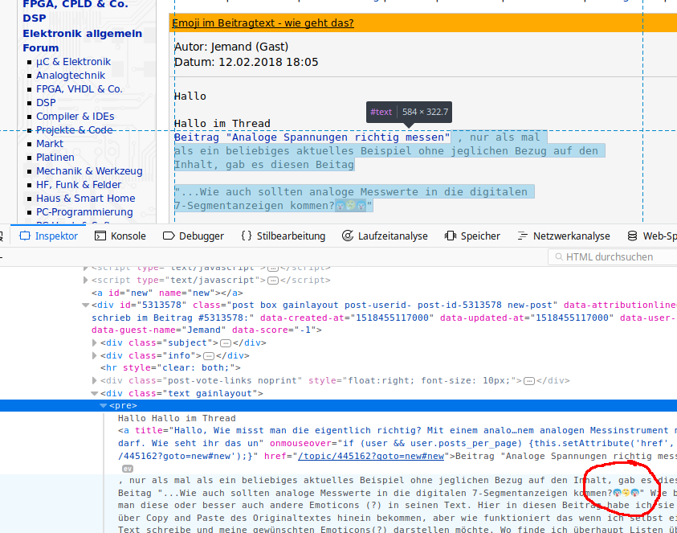Open Analogtechnik forum
Screen dimensions: 677x533
[x=71, y=76]
